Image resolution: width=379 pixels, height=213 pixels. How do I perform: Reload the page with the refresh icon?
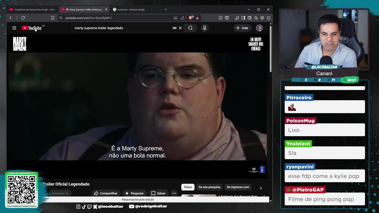pyautogui.click(x=23, y=18)
